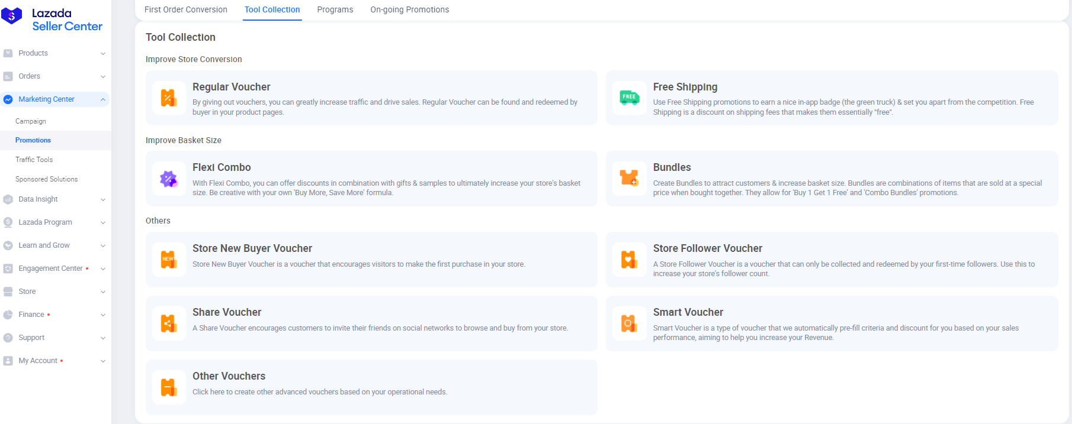The height and width of the screenshot is (424, 1072).
Task: Click the Other Vouchers icon
Action: point(169,387)
